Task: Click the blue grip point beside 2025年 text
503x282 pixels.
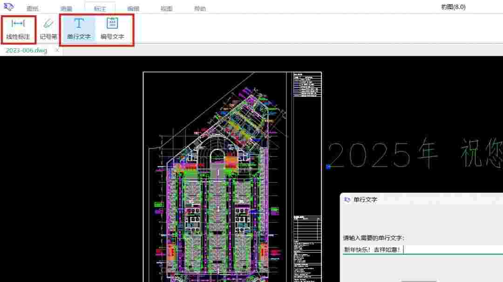Action: (x=328, y=167)
